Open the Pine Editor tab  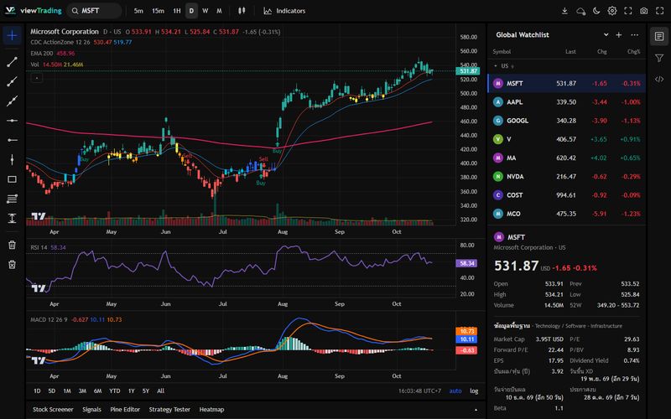coord(125,410)
